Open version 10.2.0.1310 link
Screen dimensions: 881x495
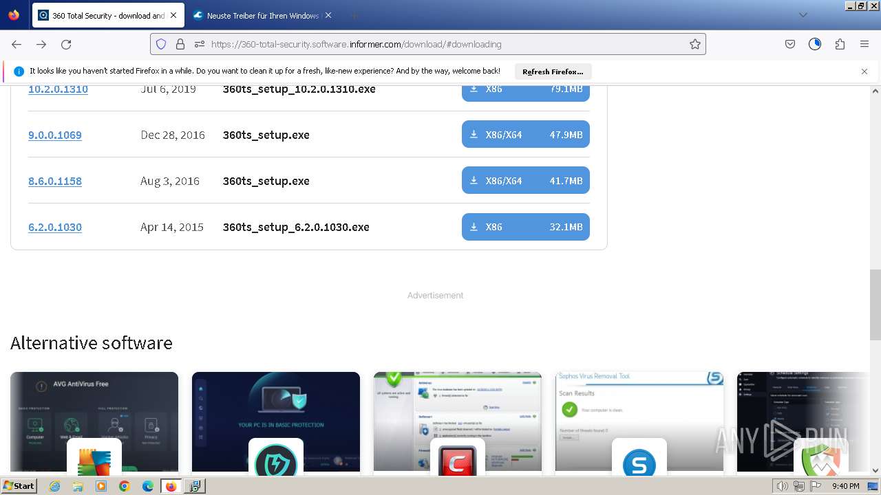58,89
